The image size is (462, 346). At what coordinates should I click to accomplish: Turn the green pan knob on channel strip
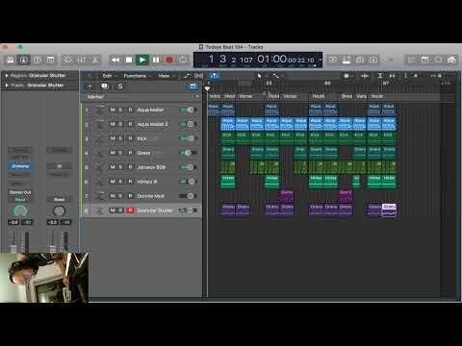click(x=20, y=210)
